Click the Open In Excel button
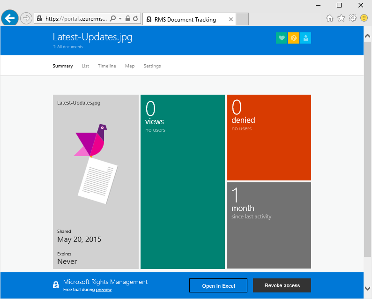Viewport: 372px width, 299px height. point(218,285)
